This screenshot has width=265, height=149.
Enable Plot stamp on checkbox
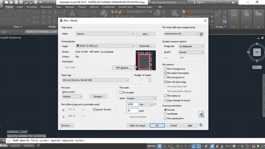tap(165, 96)
